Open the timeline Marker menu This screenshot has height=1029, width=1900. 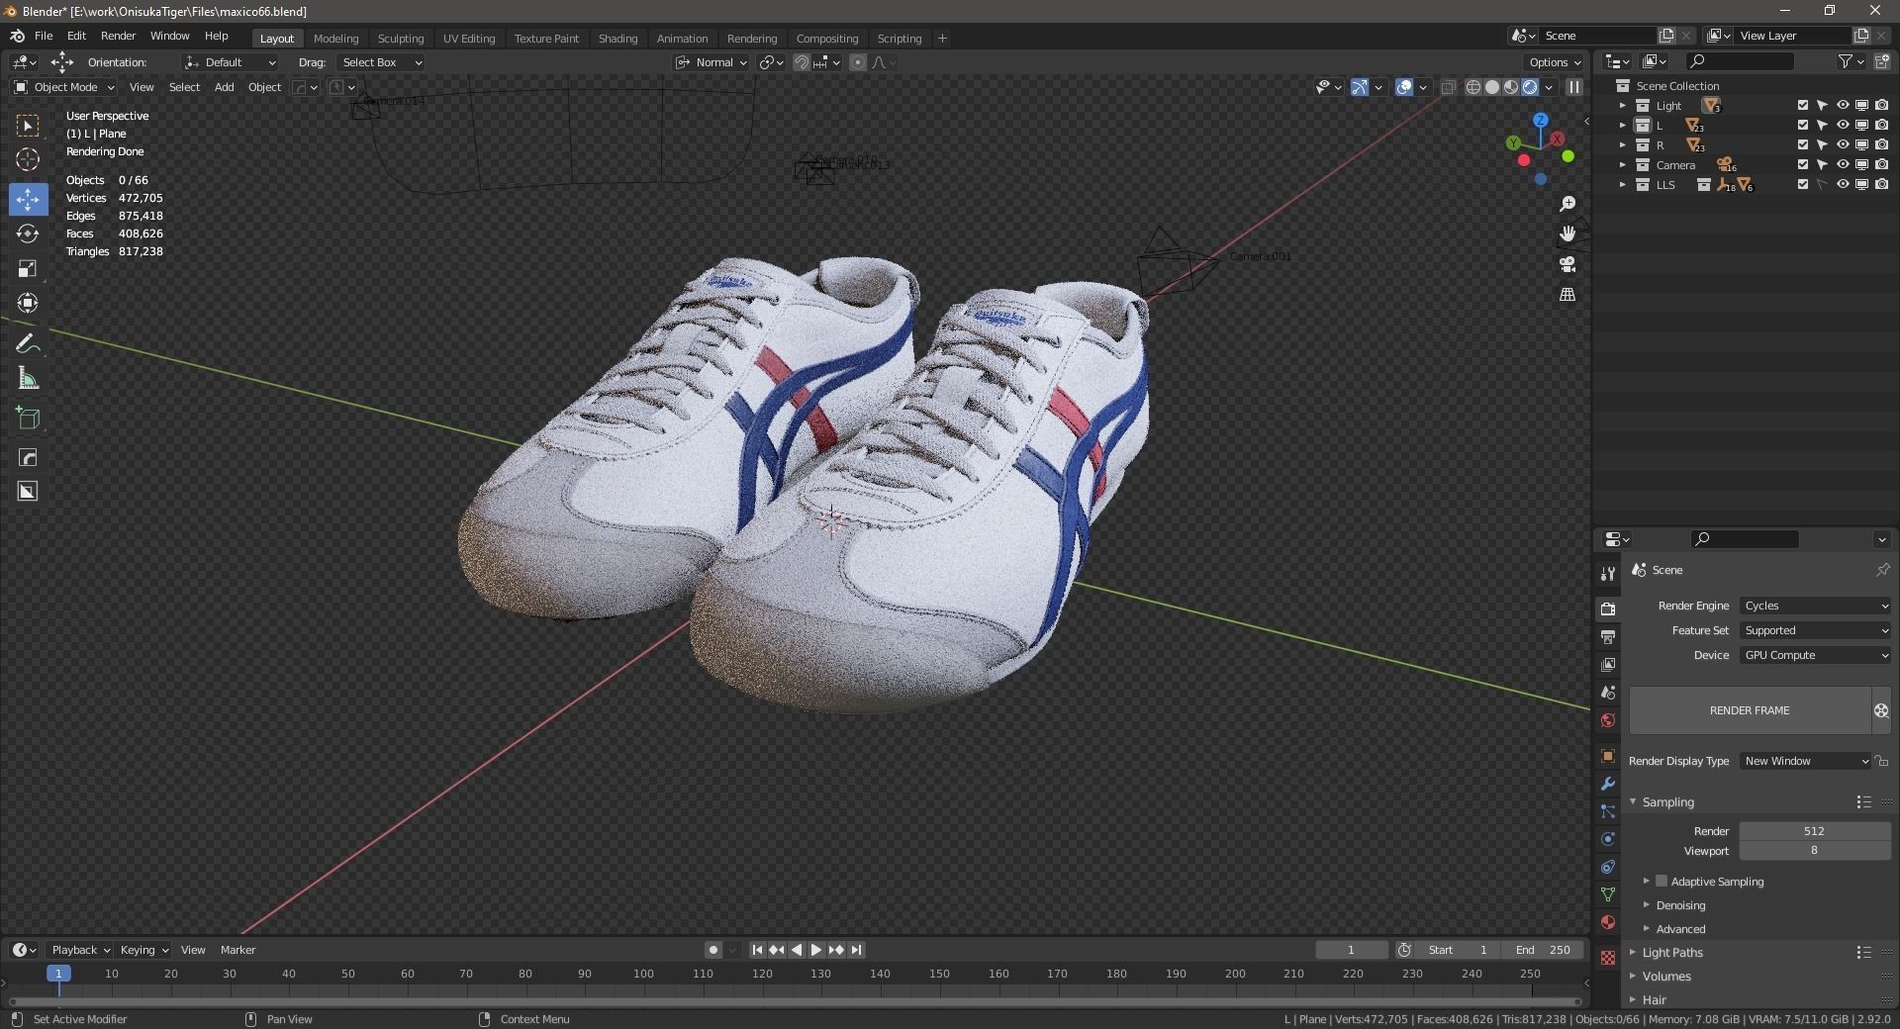[237, 950]
